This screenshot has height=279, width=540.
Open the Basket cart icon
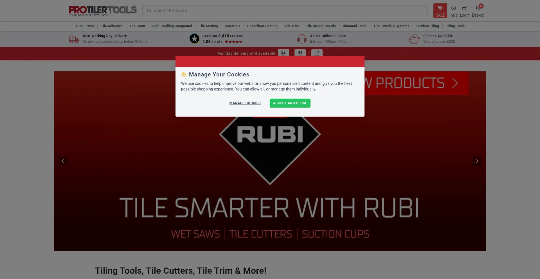(x=478, y=8)
